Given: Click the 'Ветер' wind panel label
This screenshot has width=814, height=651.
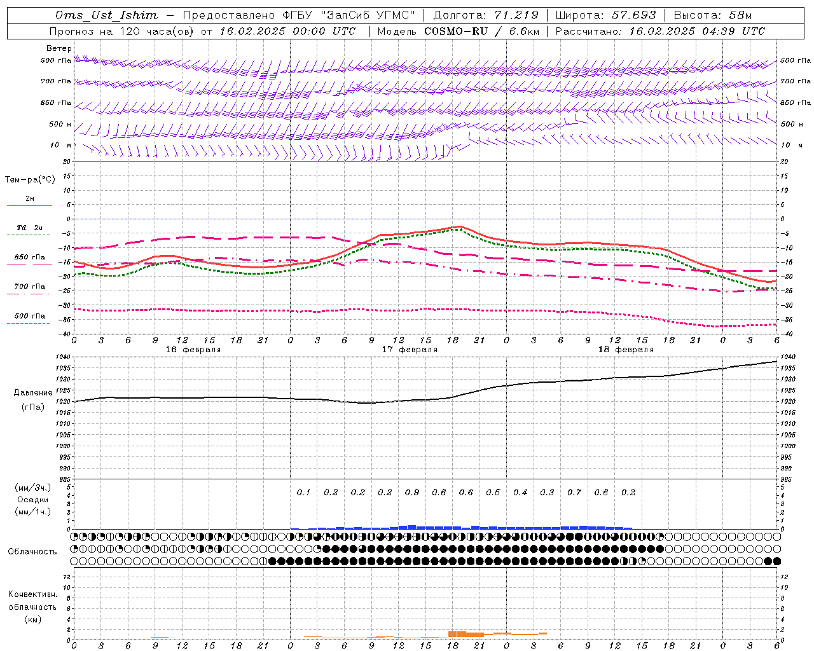Looking at the screenshot, I should [x=59, y=48].
